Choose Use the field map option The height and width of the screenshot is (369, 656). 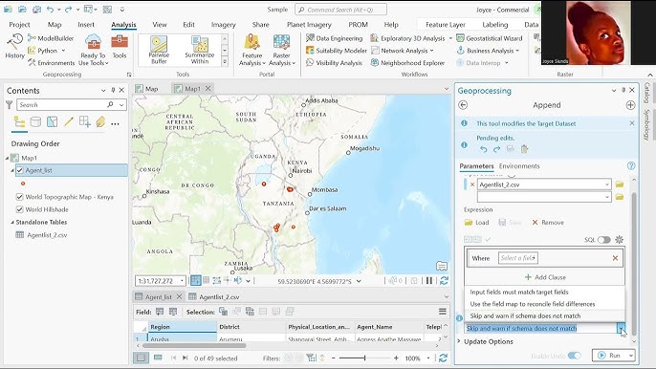532,304
